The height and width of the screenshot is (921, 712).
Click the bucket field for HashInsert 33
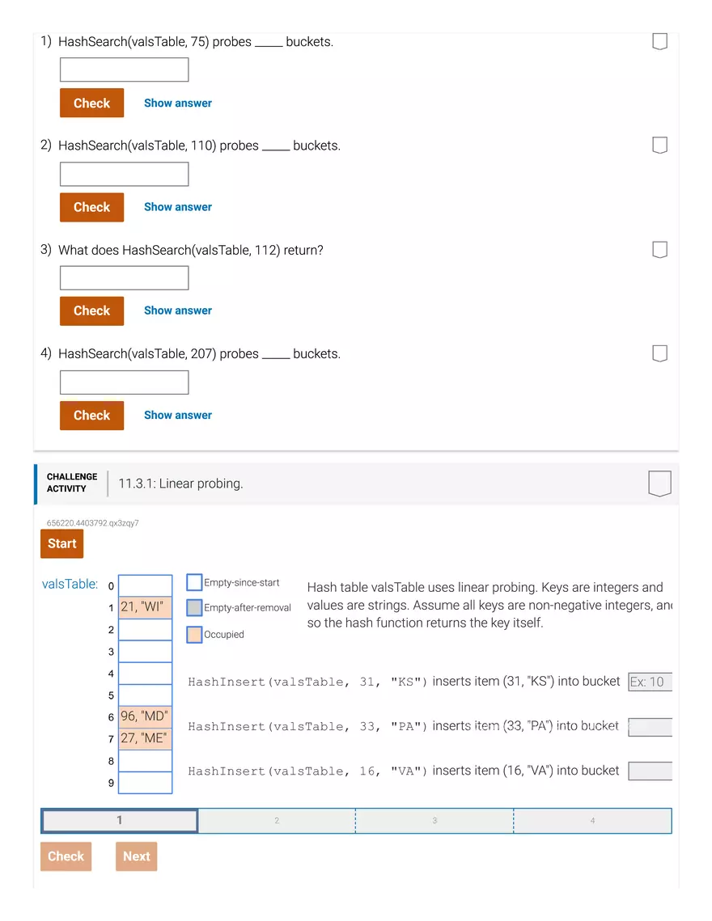[x=650, y=726]
